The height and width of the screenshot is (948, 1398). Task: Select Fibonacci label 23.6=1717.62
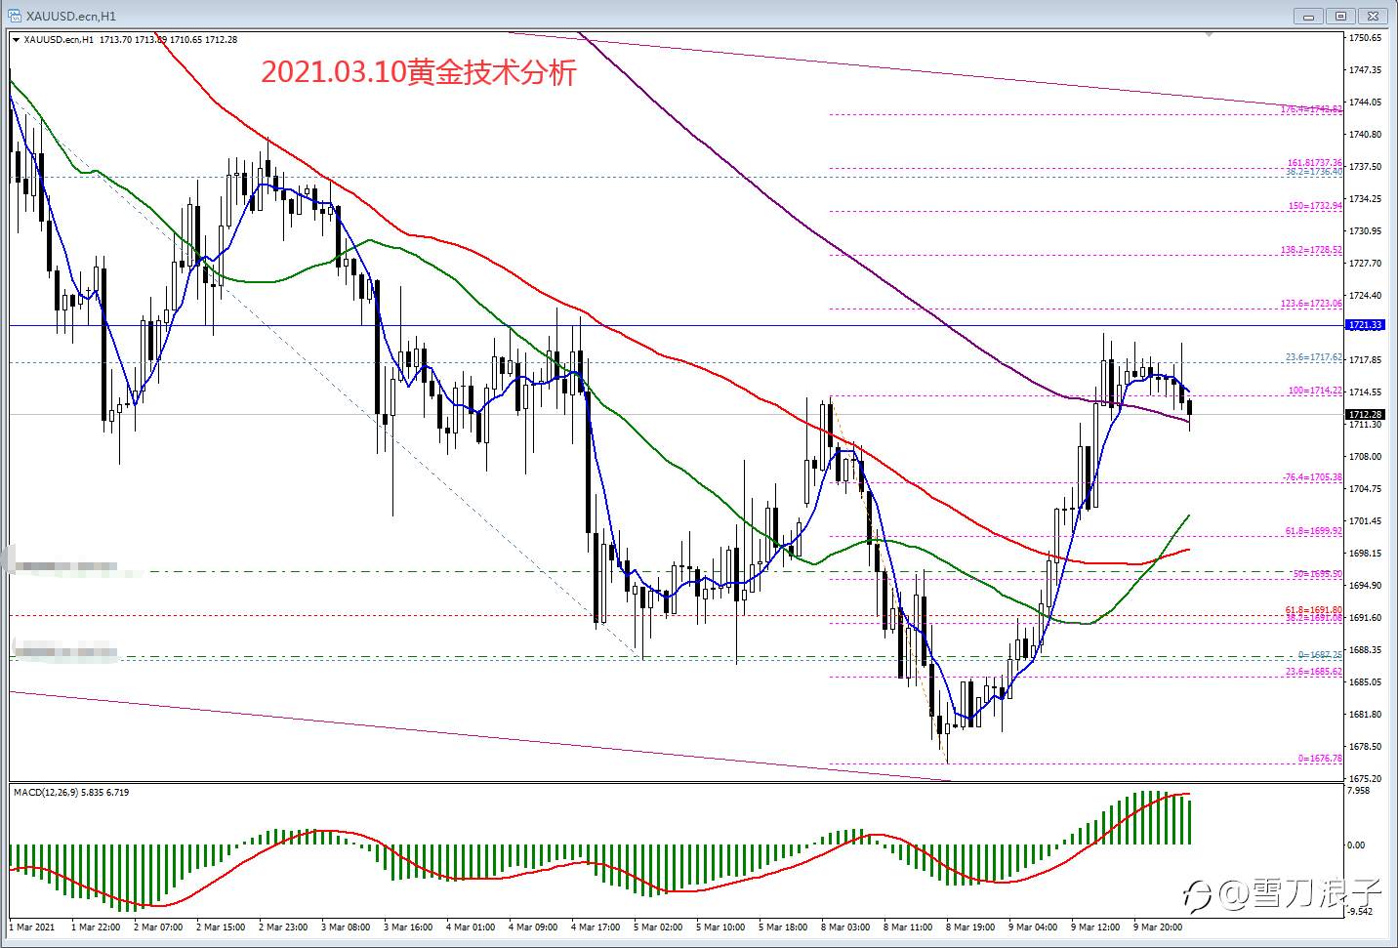1314,357
